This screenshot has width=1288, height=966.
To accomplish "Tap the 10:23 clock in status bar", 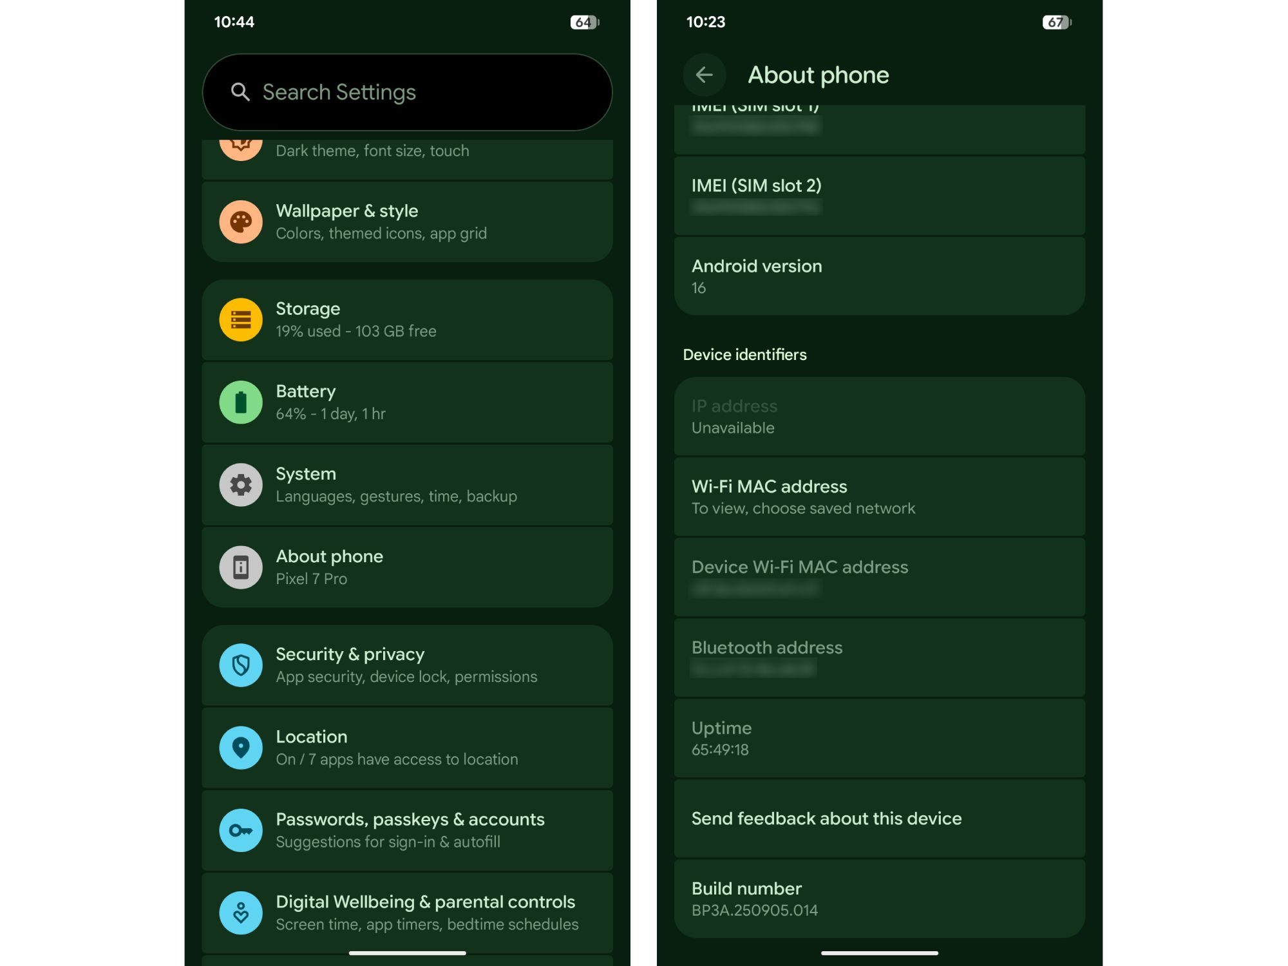I will point(706,22).
